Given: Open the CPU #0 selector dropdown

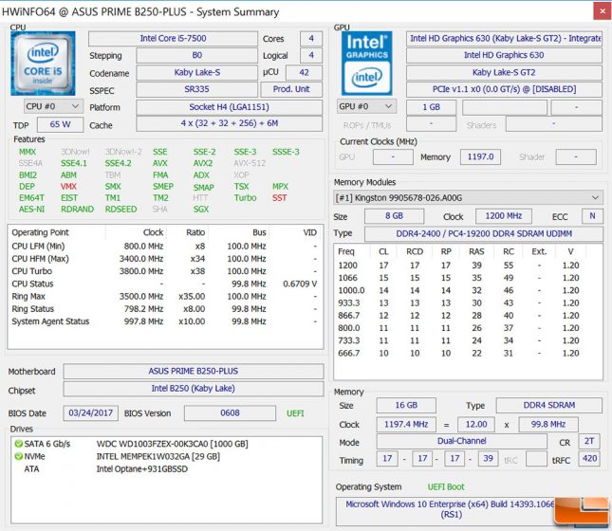Looking at the screenshot, I should [53, 106].
